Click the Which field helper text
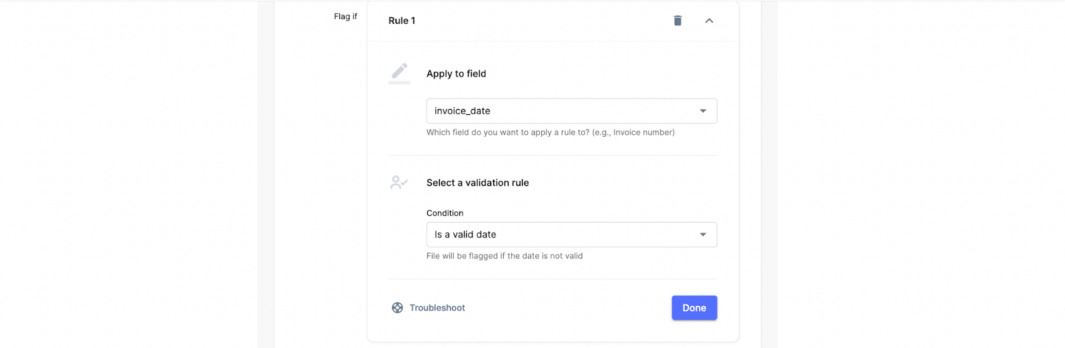 coord(550,132)
